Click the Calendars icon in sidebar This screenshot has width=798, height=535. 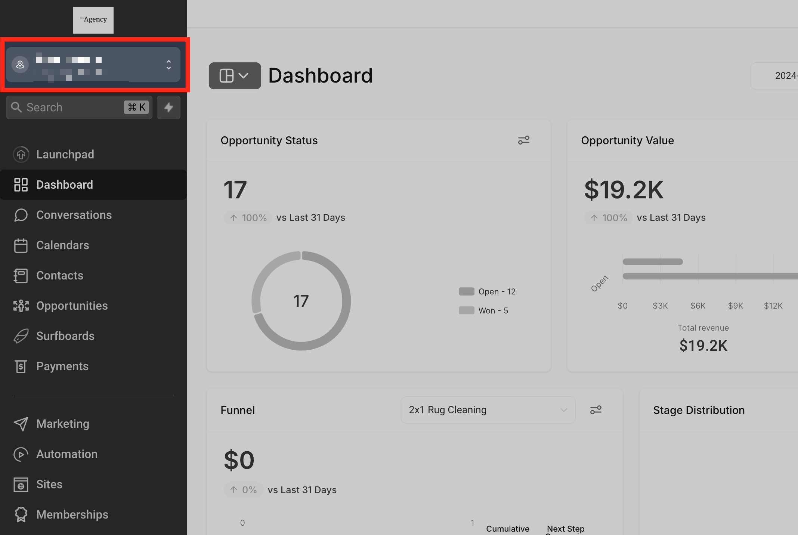[21, 245]
